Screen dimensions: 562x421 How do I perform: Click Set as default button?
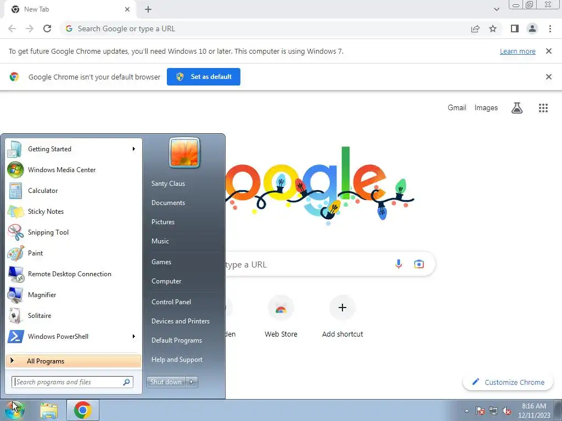pos(204,77)
